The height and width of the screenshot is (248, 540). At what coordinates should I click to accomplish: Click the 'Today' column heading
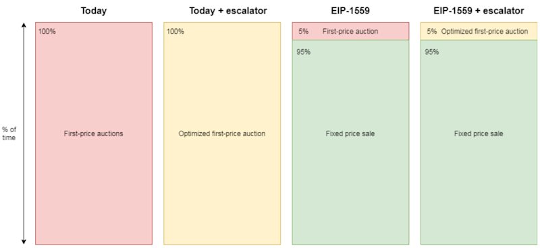tap(94, 11)
